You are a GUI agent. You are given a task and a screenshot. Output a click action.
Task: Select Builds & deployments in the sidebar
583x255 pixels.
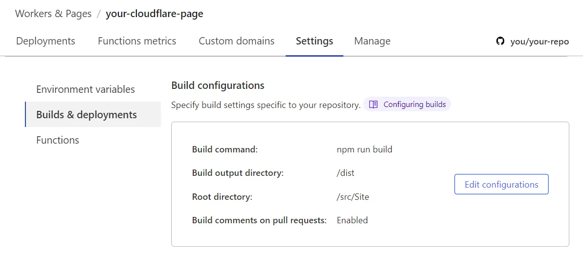point(87,115)
